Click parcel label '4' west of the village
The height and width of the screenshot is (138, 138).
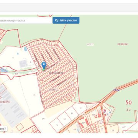click(x=34, y=95)
